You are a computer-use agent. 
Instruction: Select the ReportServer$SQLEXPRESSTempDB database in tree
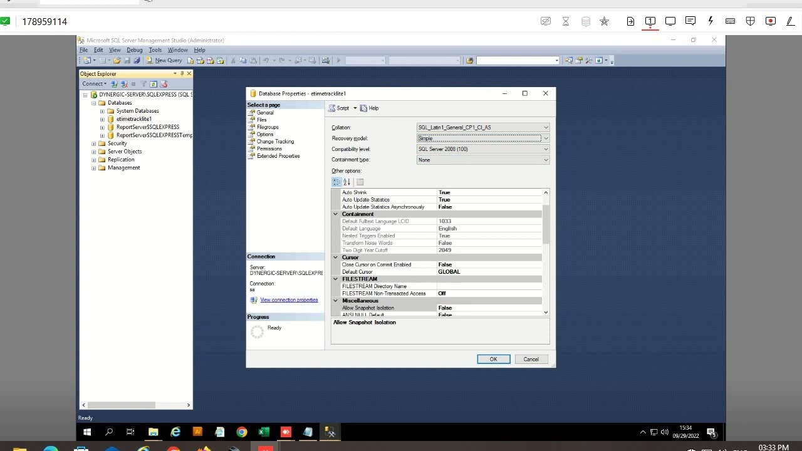point(154,135)
